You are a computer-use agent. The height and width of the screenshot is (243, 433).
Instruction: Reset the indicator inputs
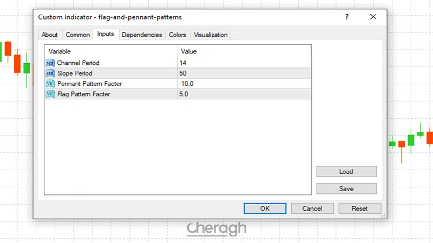(x=359, y=208)
